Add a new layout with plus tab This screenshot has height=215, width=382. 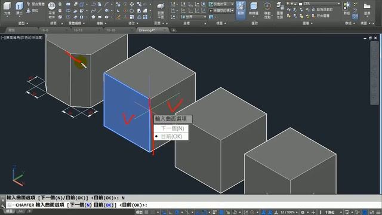[30, 211]
